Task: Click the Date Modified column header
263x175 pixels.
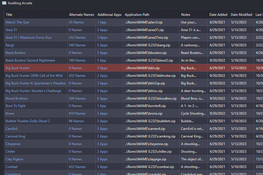Action: tap(241, 15)
